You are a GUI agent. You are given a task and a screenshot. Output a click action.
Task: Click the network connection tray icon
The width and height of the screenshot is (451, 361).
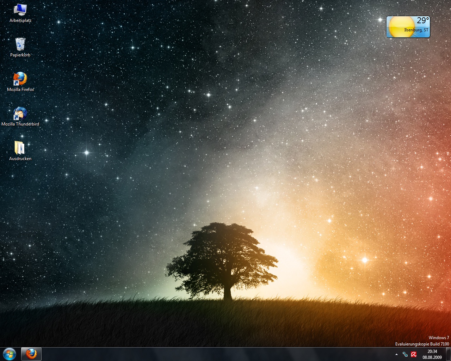pyautogui.click(x=405, y=354)
